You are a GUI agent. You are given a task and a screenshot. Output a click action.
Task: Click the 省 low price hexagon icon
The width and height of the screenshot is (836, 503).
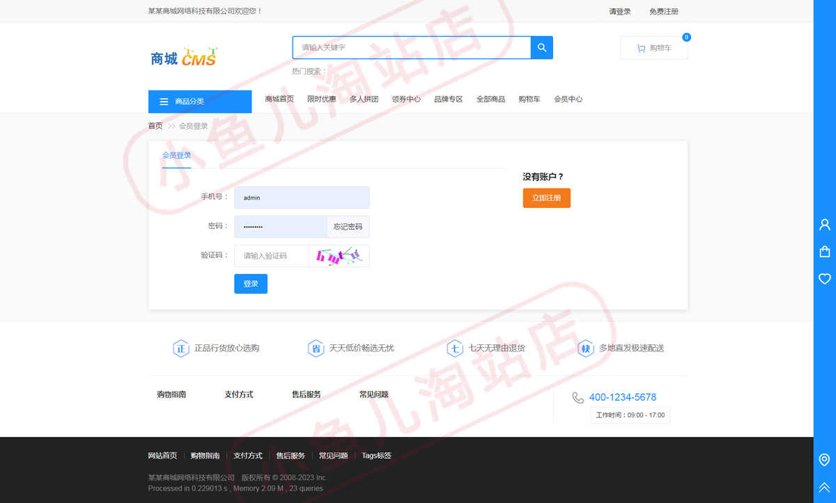pyautogui.click(x=316, y=348)
